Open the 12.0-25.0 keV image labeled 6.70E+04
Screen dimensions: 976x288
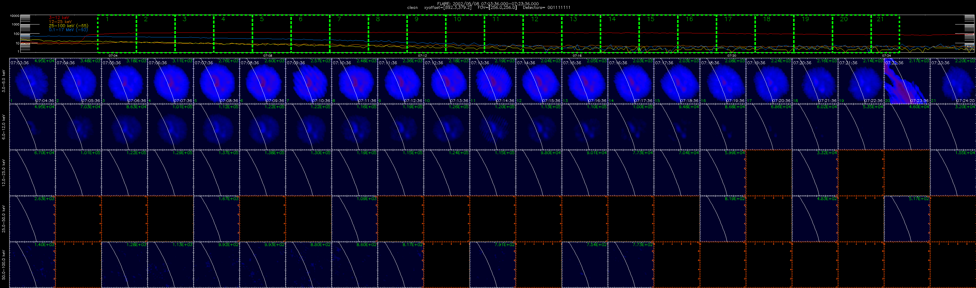[x=32, y=172]
